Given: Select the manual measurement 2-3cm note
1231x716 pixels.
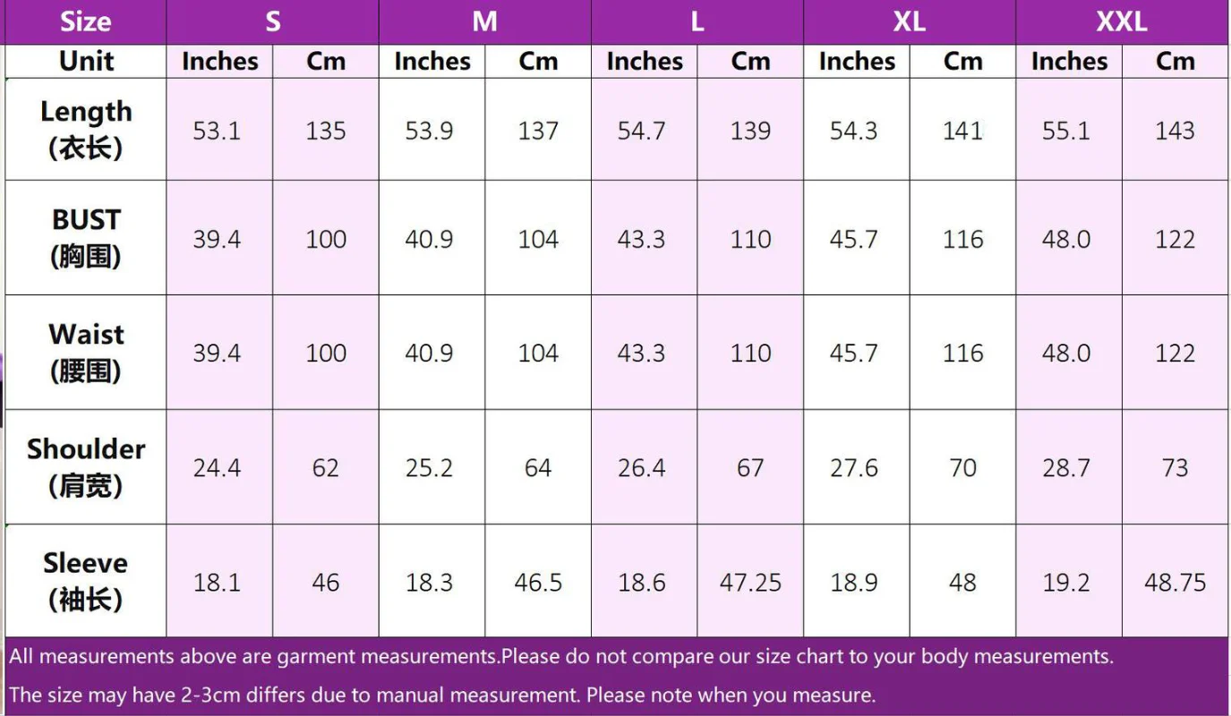Looking at the screenshot, I should point(442,695).
